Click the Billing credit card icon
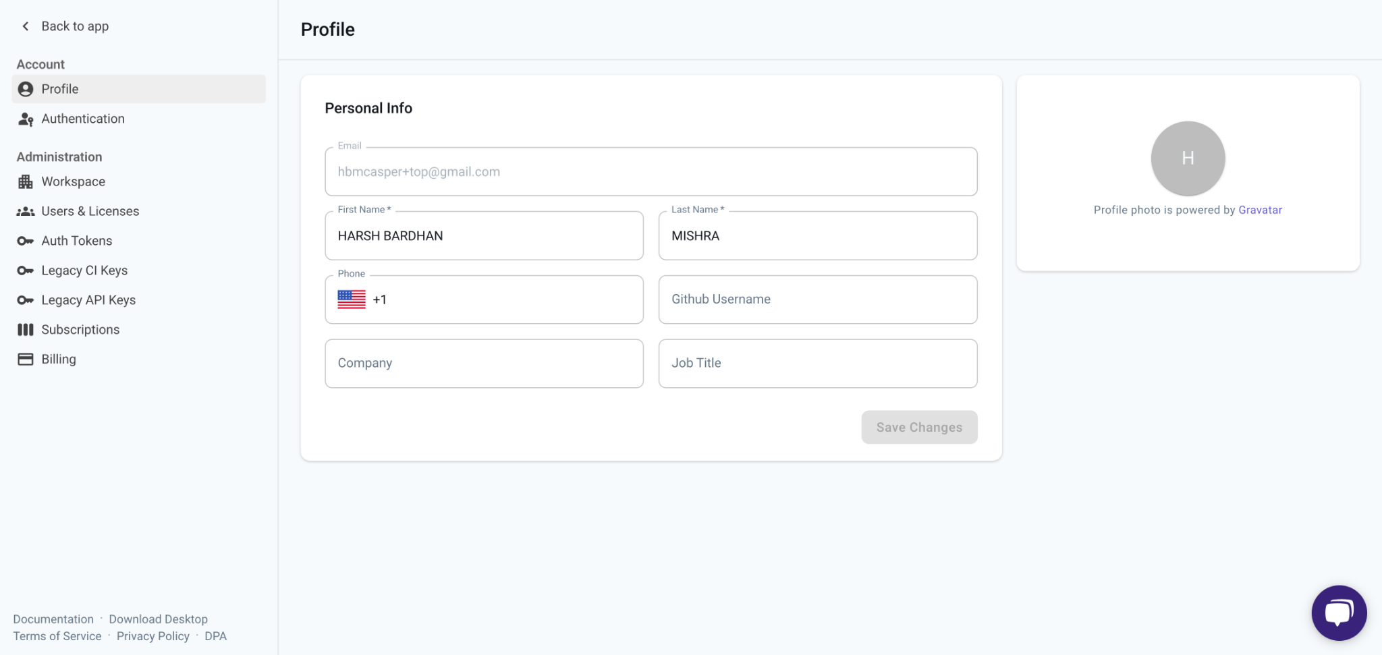 (x=26, y=358)
